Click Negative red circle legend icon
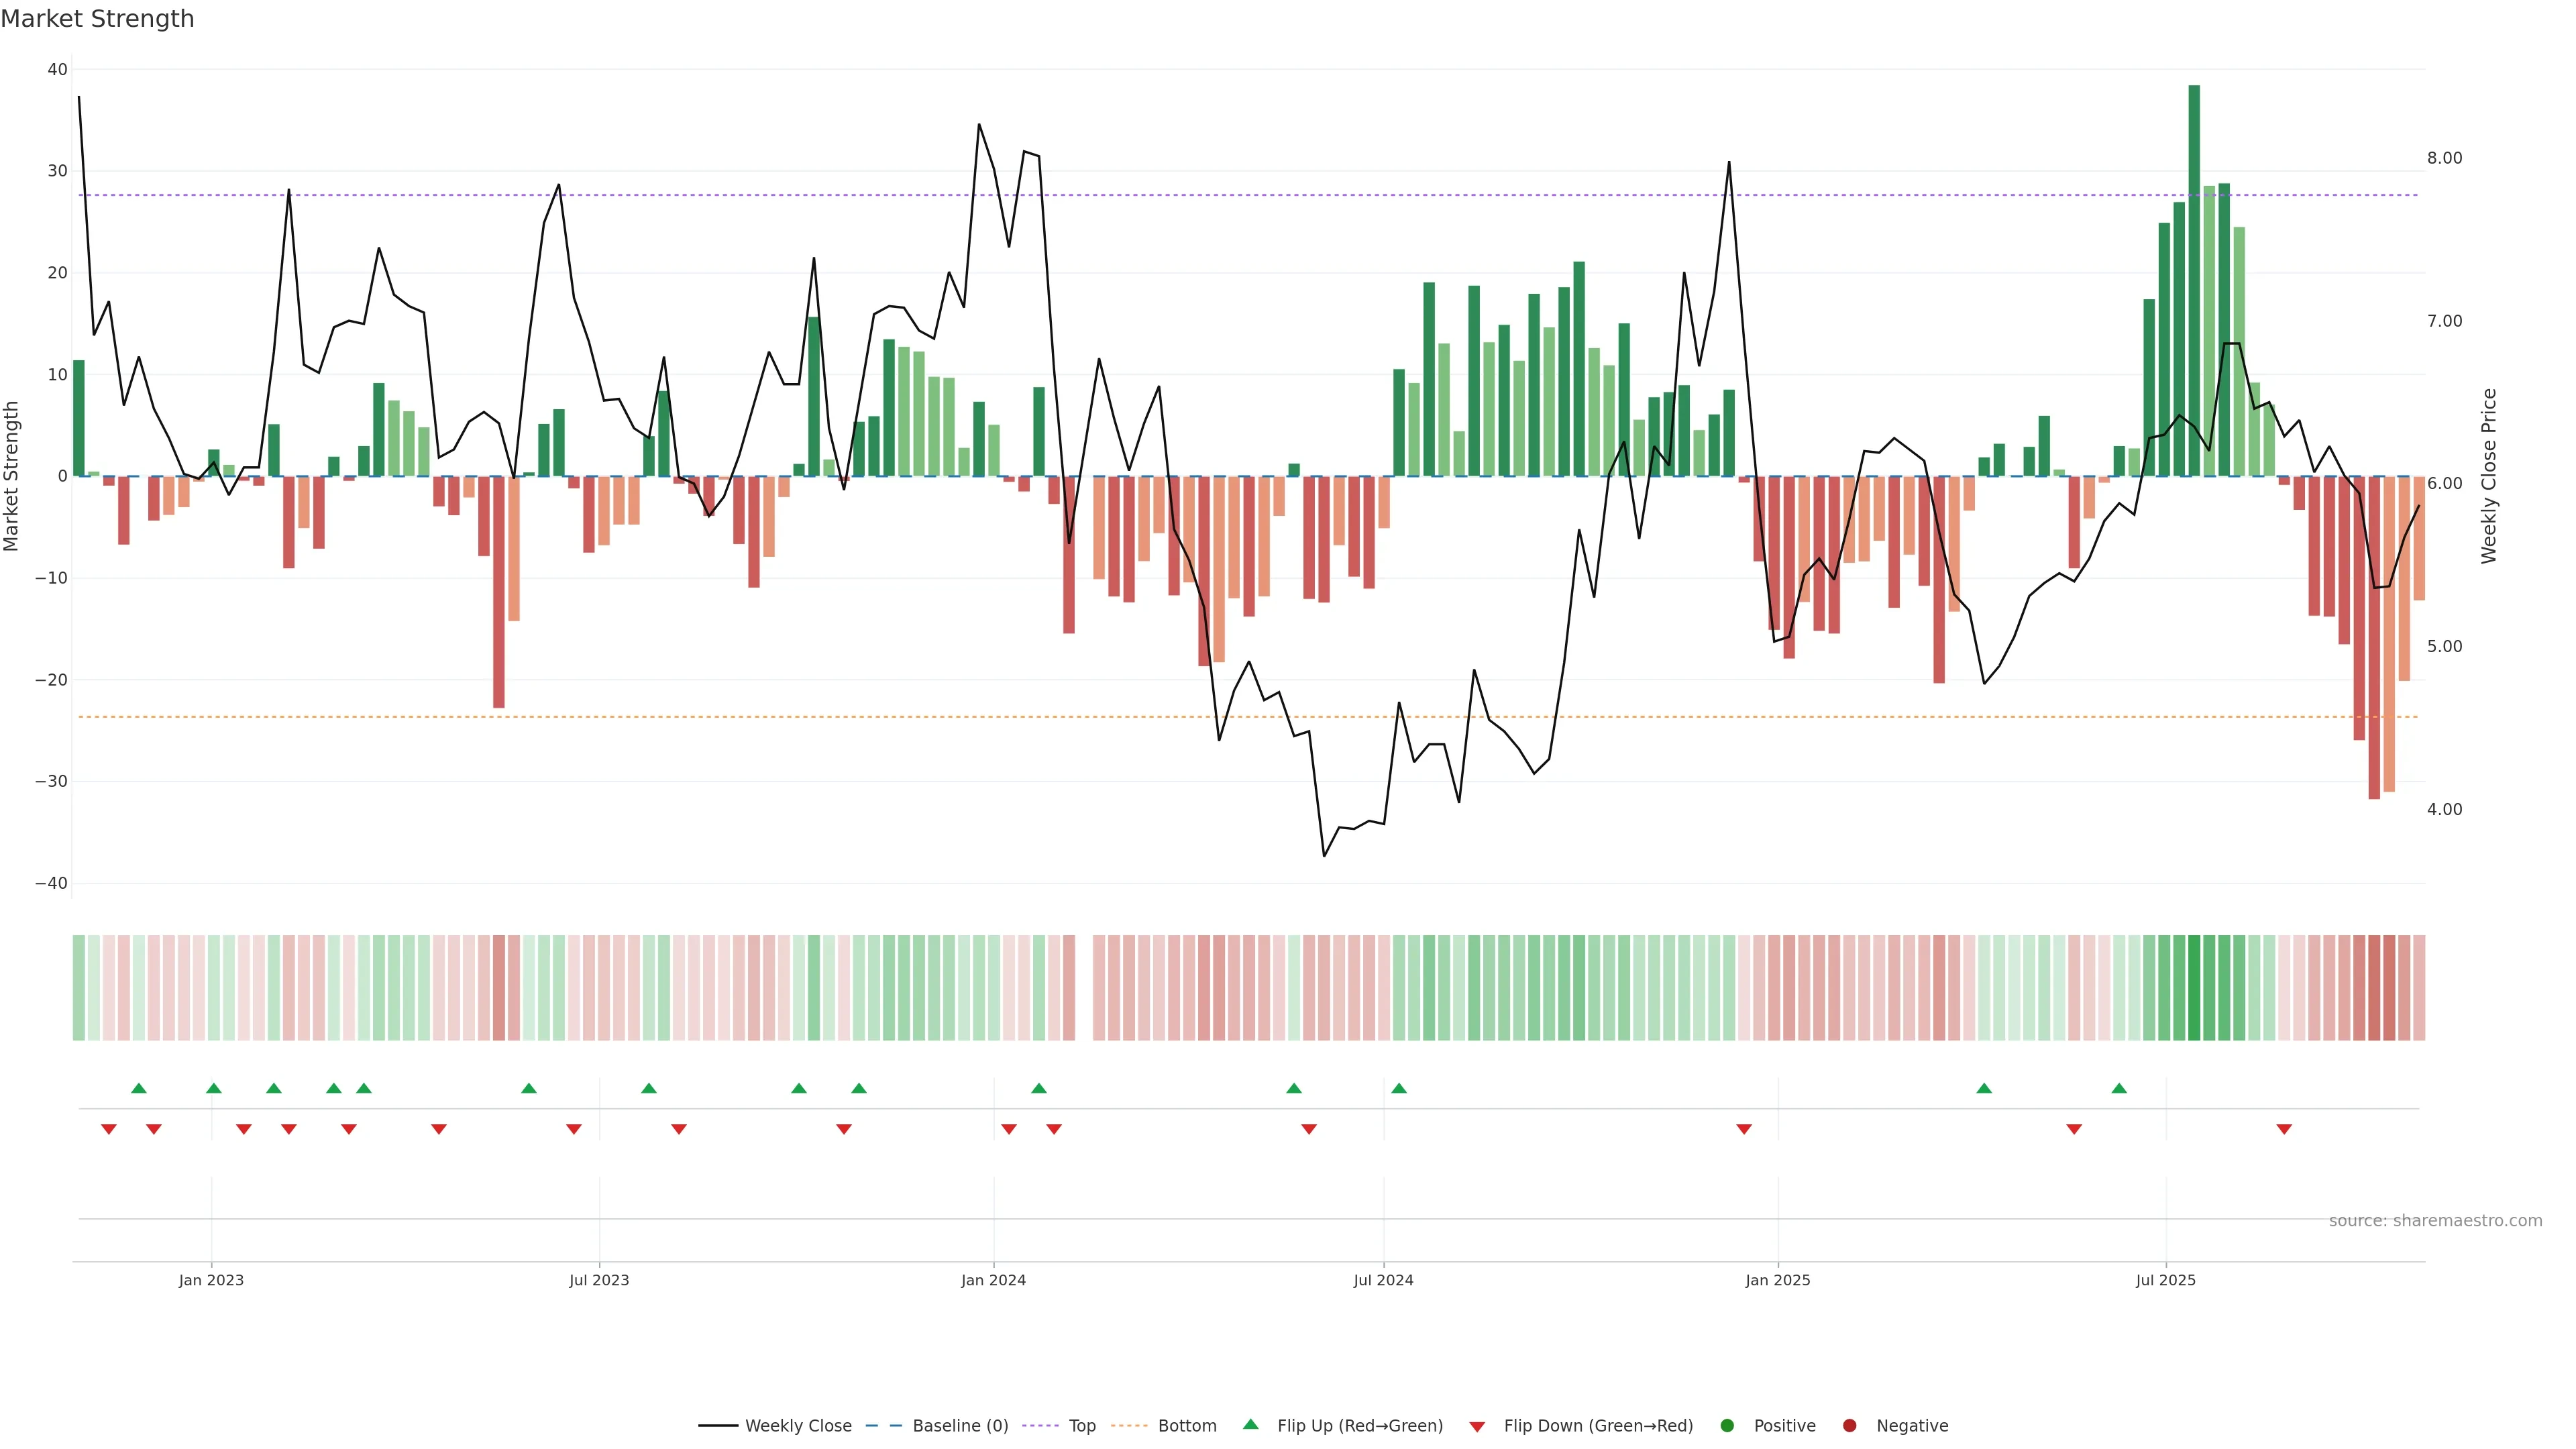This screenshot has width=2576, height=1449. tap(1849, 1425)
